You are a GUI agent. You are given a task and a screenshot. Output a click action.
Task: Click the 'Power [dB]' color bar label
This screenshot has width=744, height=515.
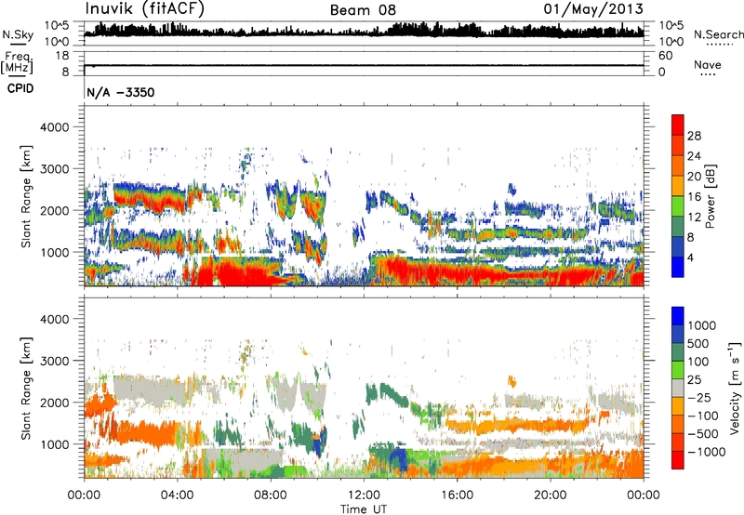click(710, 196)
